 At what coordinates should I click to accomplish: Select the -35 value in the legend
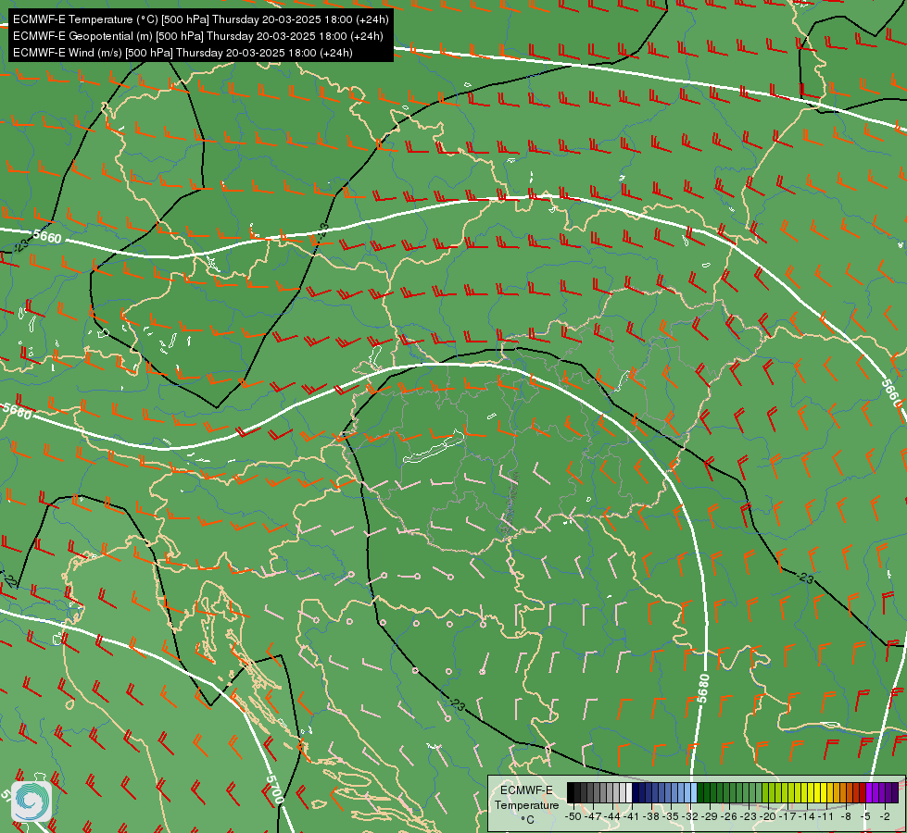tap(671, 816)
